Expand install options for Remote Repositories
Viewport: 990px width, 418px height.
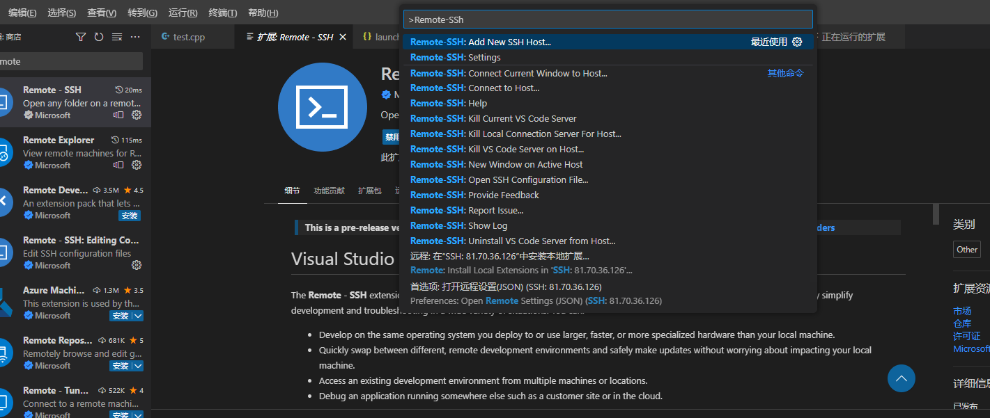click(x=137, y=366)
